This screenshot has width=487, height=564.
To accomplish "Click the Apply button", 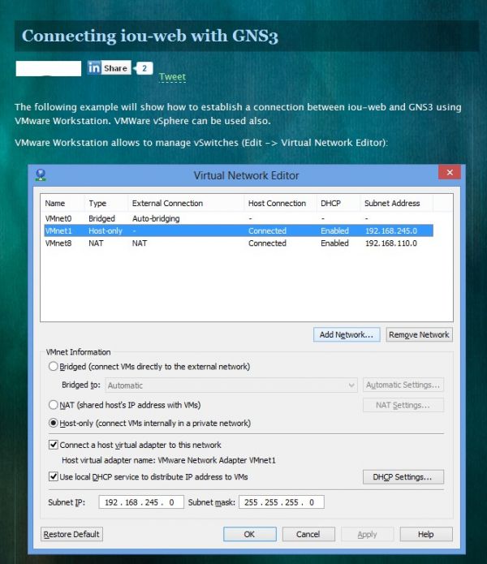I will click(x=367, y=534).
